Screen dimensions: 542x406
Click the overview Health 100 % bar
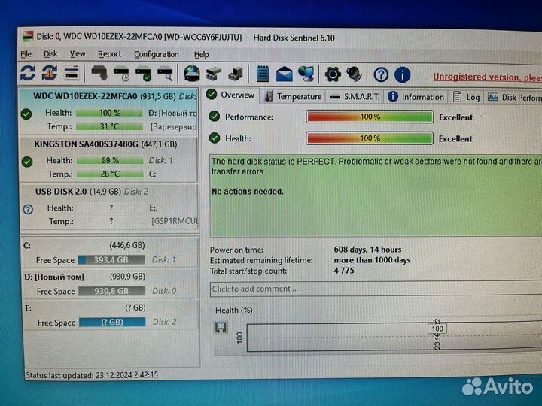[370, 138]
